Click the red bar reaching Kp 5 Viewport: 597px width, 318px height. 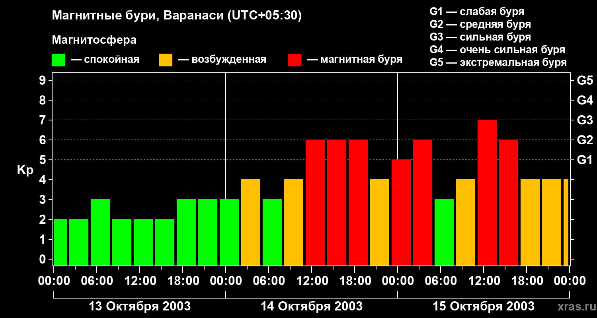401,212
